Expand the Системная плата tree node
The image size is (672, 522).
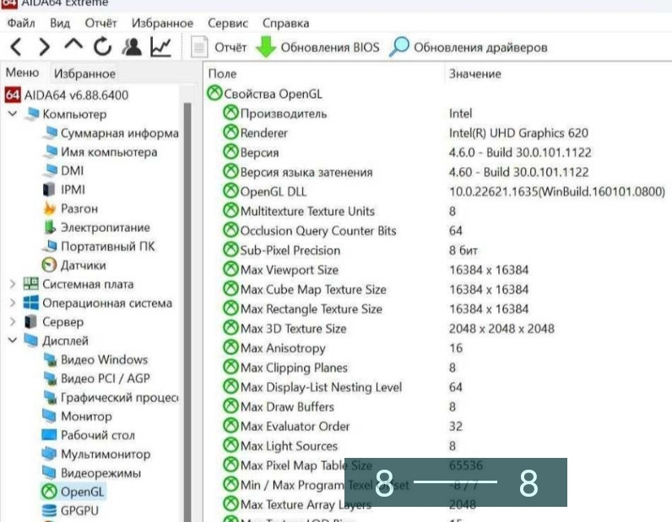[x=13, y=284]
